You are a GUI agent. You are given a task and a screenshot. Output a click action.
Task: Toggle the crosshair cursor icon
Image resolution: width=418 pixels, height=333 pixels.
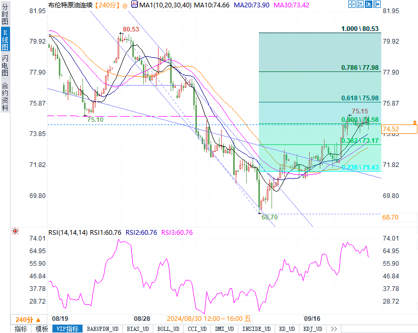click(352, 4)
